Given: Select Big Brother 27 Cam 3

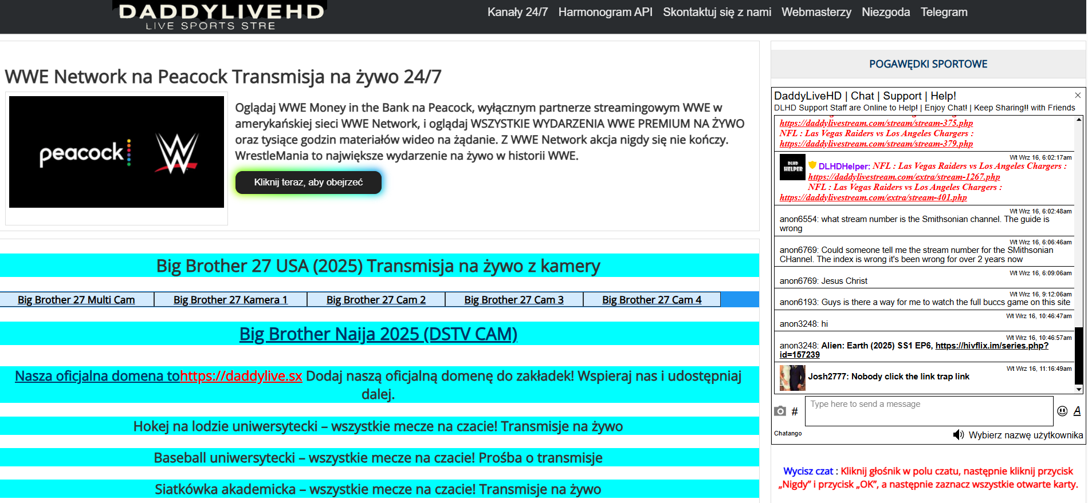Looking at the screenshot, I should (514, 300).
